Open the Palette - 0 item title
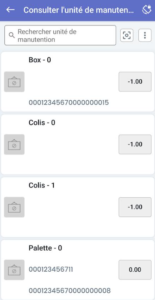Screen dimensions: 155x300 pyautogui.click(x=45, y=248)
